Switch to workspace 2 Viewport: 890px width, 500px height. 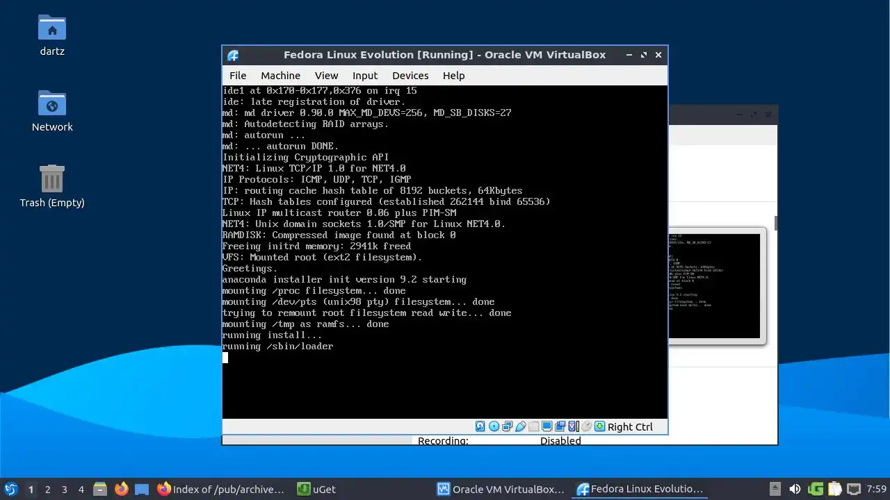(47, 489)
